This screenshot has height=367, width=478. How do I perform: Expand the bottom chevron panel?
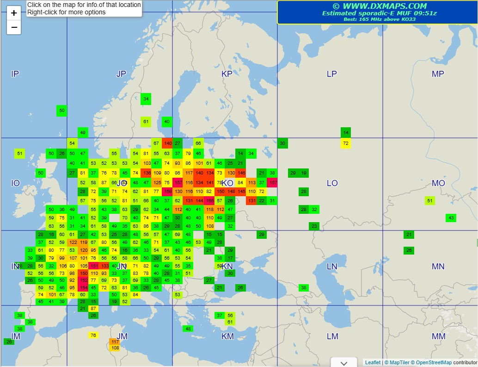point(344,362)
